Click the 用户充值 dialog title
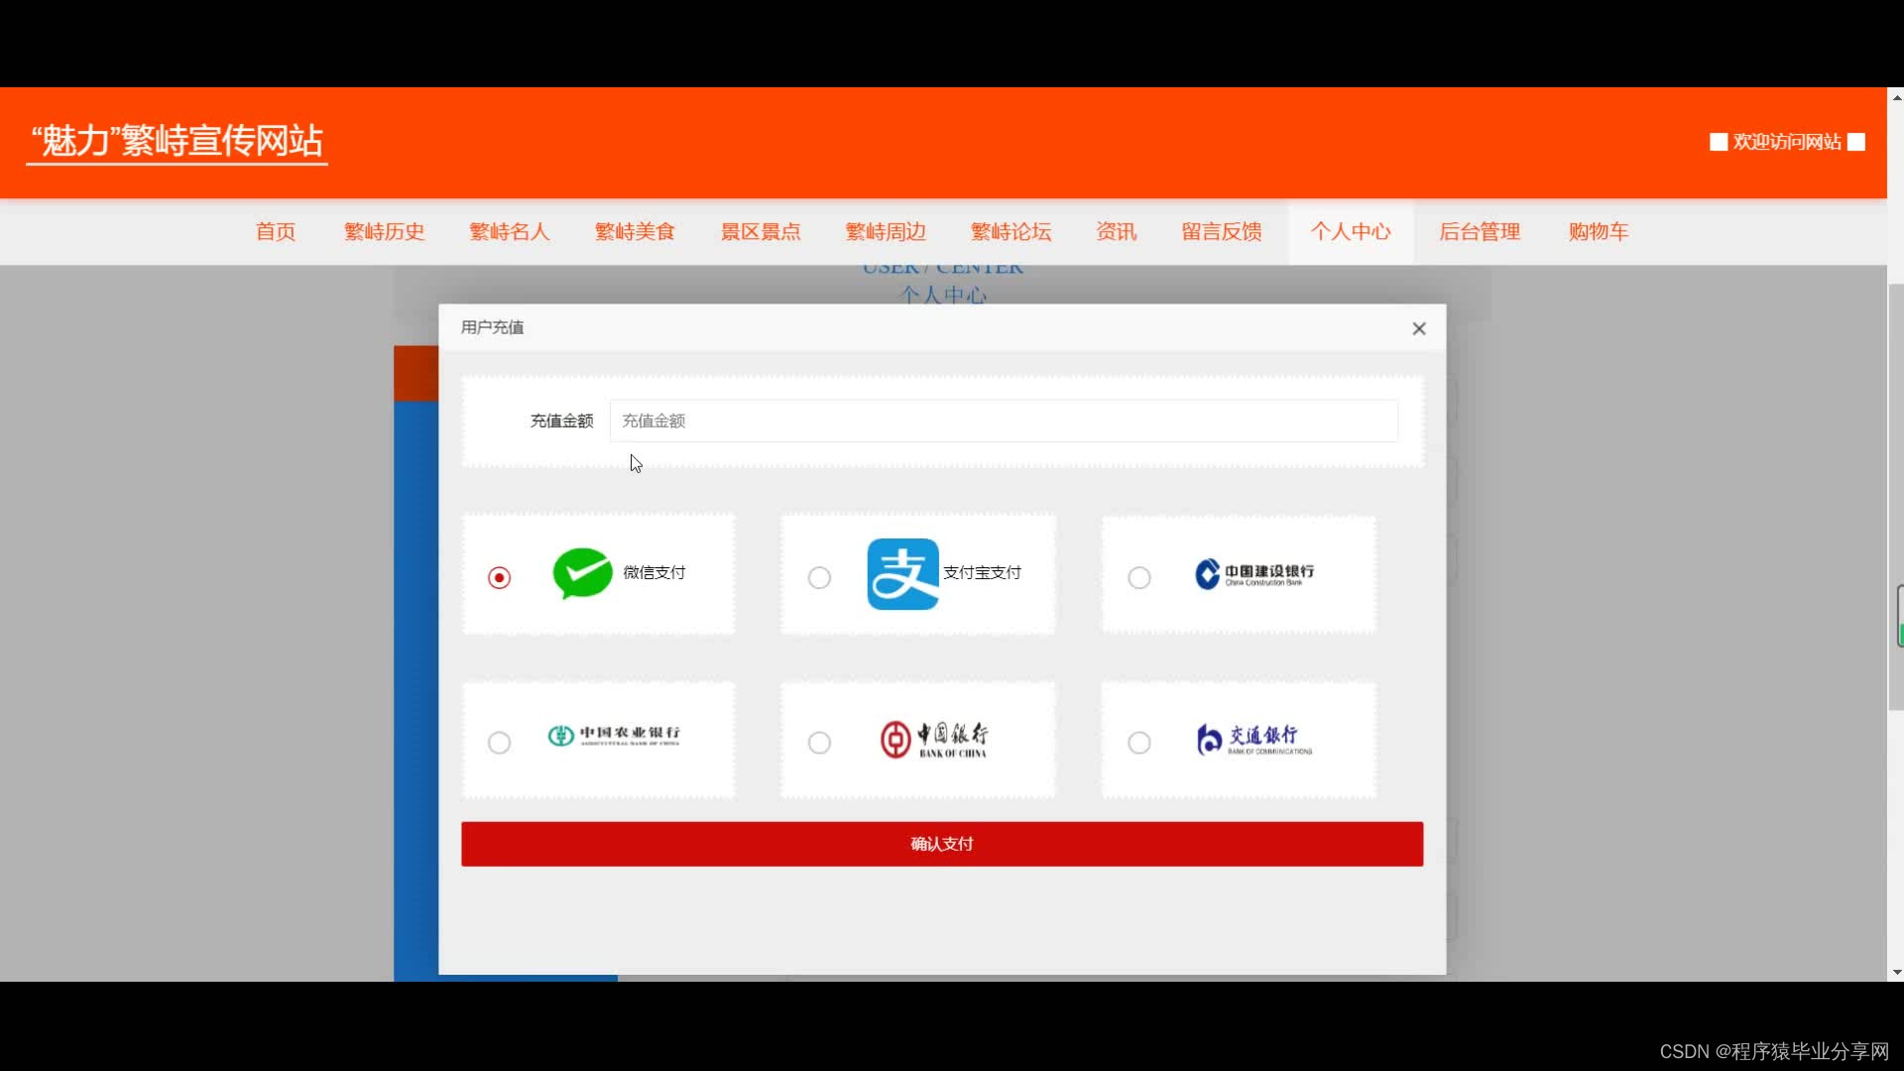 [492, 327]
